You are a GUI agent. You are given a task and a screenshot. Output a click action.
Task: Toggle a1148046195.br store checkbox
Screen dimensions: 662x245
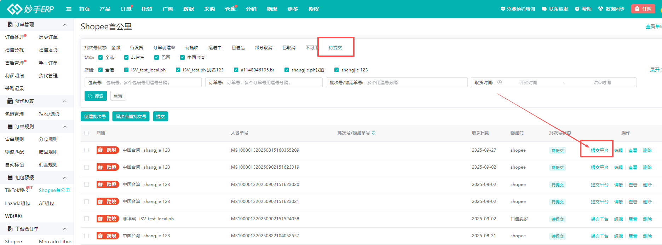[x=236, y=70]
